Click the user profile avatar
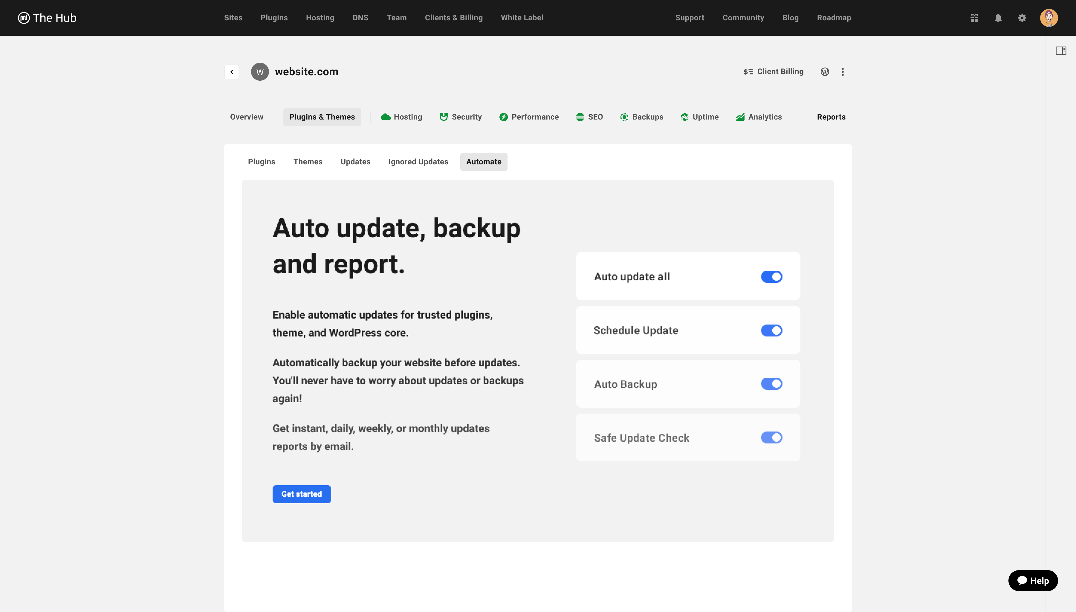This screenshot has height=612, width=1076. coord(1049,18)
